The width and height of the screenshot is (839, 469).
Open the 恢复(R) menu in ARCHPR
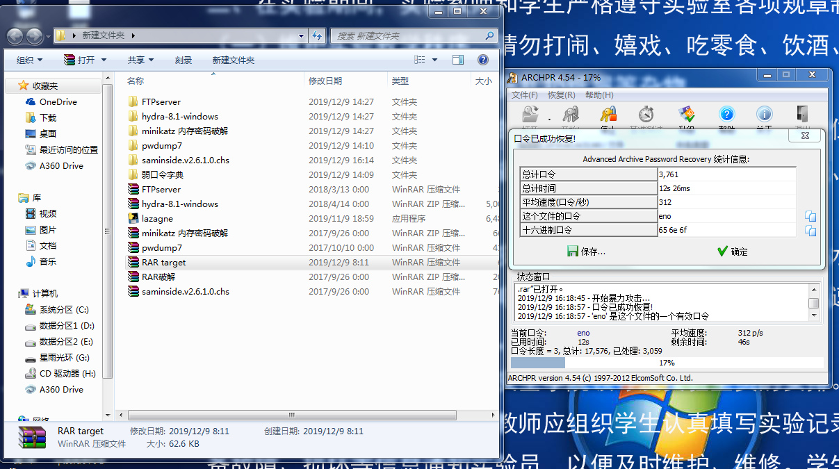tap(562, 95)
